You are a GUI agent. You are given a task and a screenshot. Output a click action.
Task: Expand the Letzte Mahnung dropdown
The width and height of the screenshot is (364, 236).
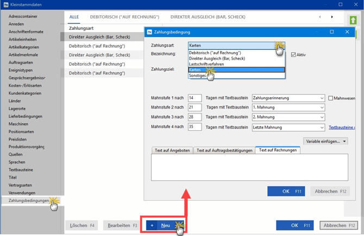click(322, 127)
